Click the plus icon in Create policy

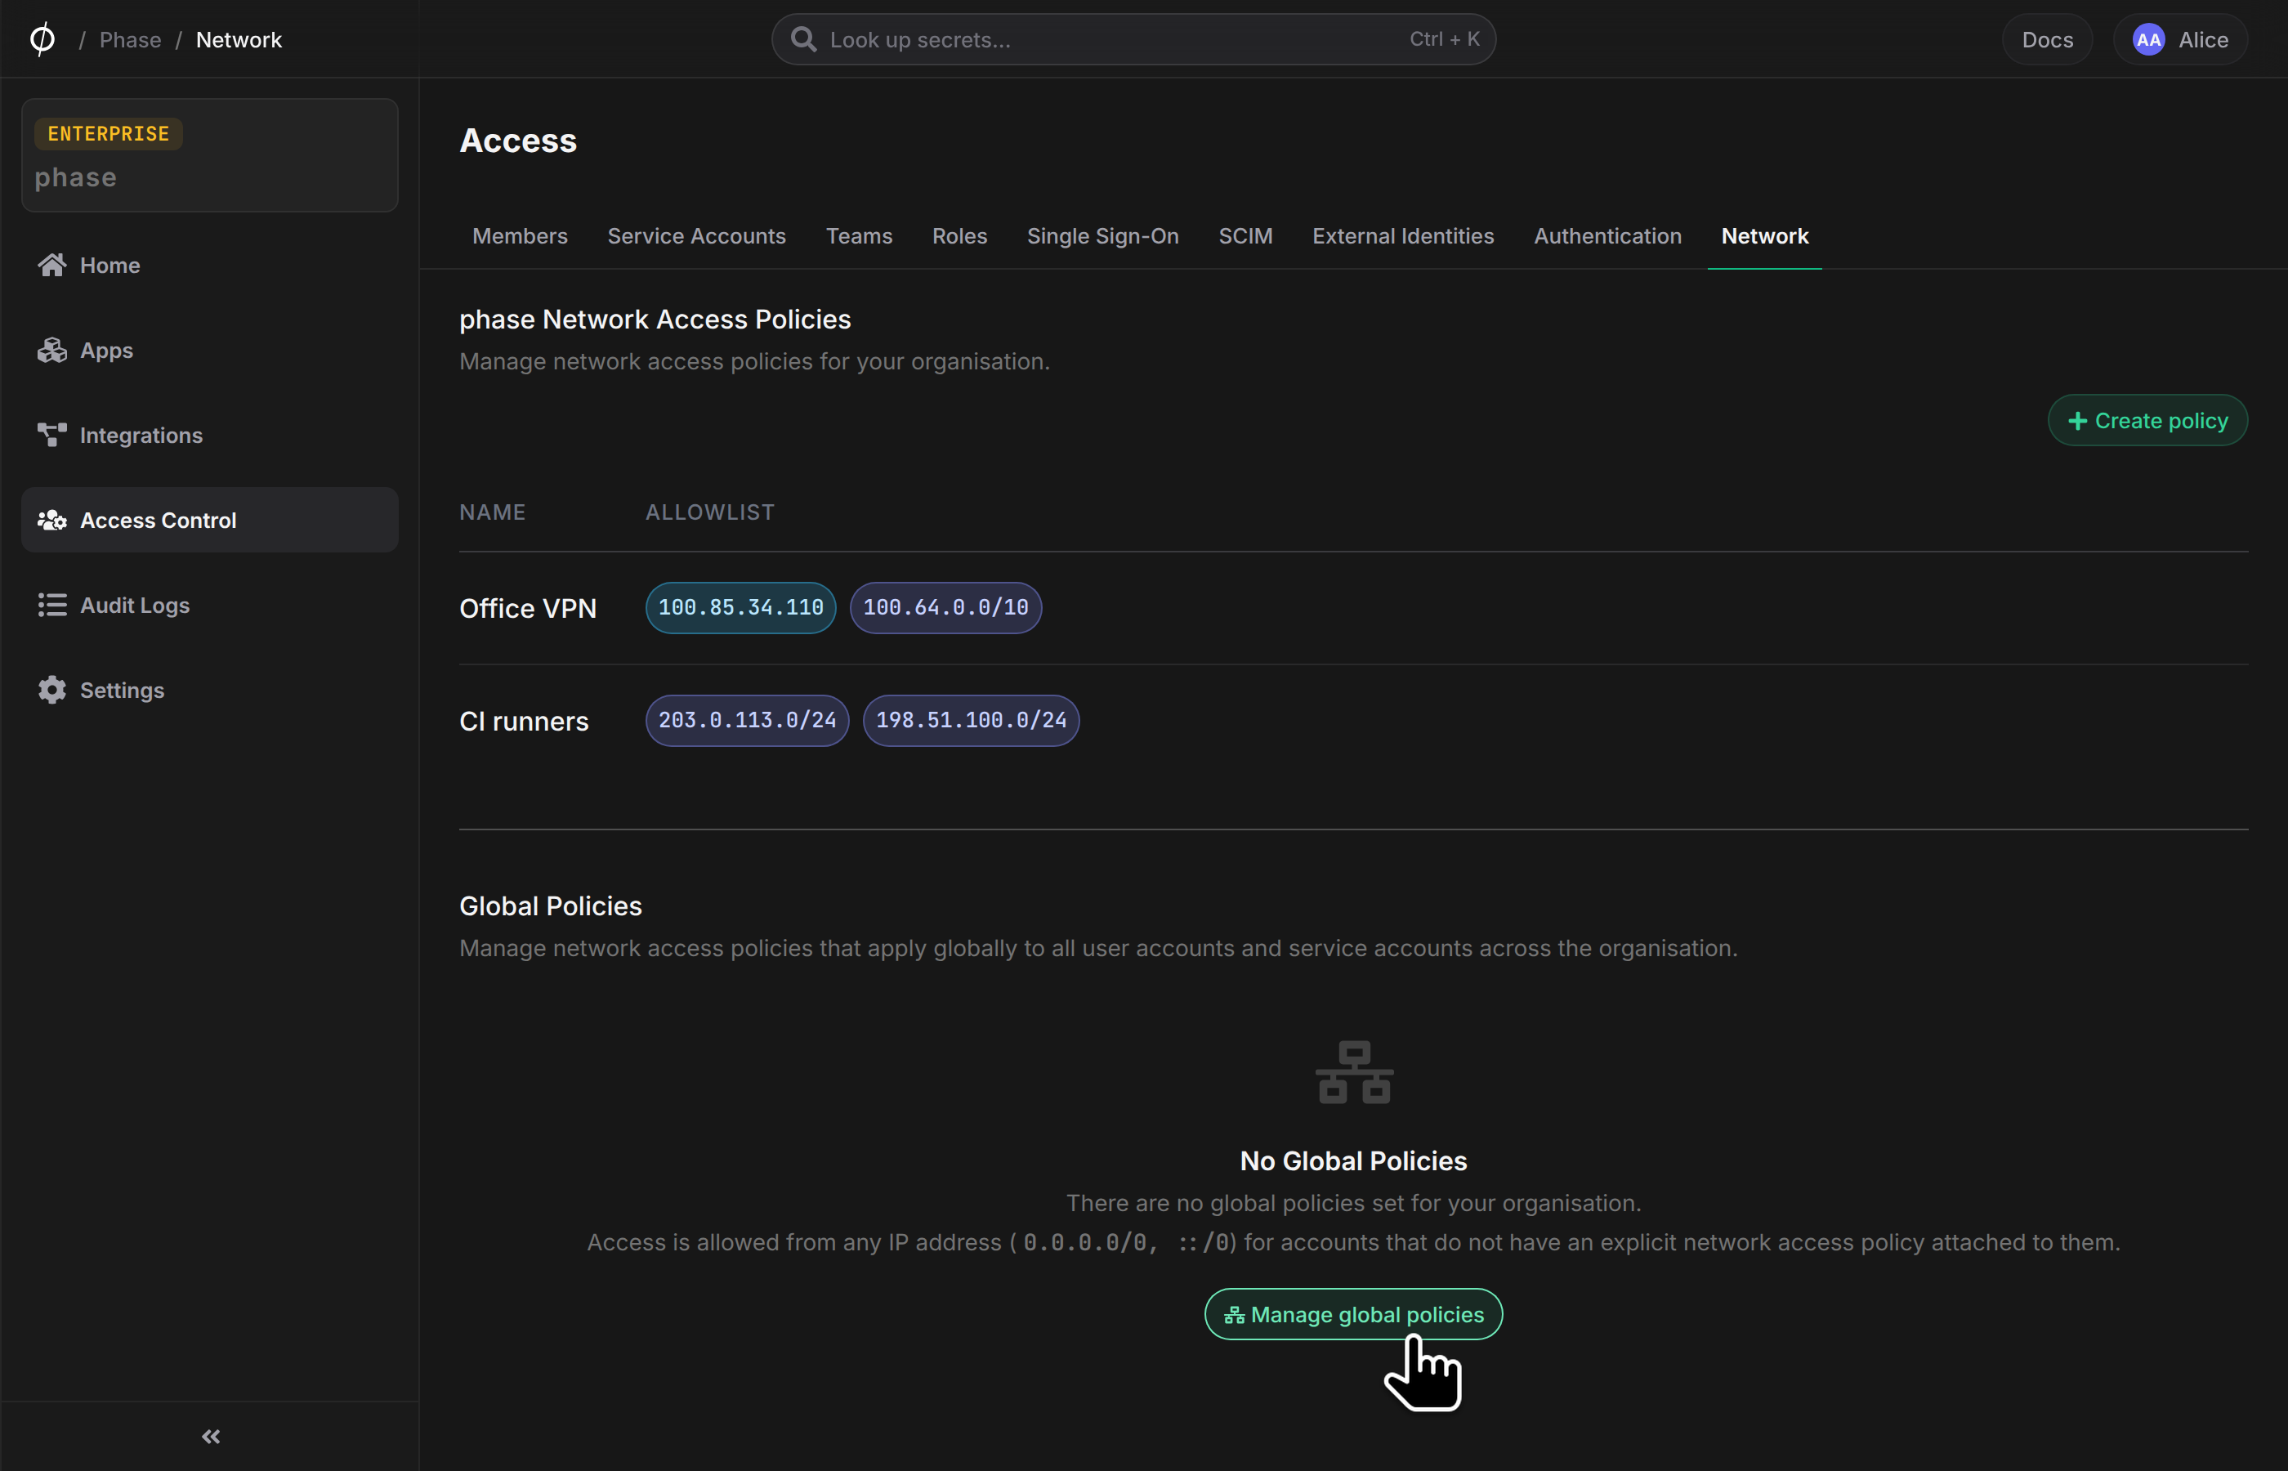2076,421
